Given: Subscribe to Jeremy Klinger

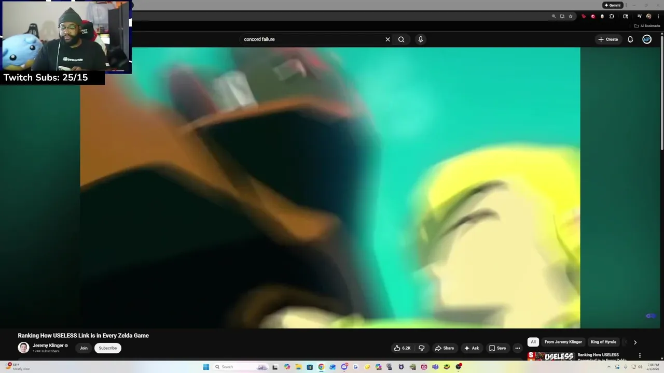Looking at the screenshot, I should coord(108,348).
